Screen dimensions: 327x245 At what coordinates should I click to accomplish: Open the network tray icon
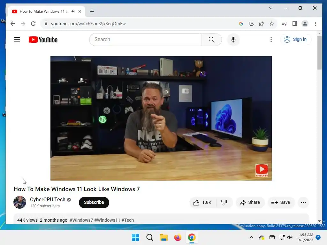click(x=282, y=237)
